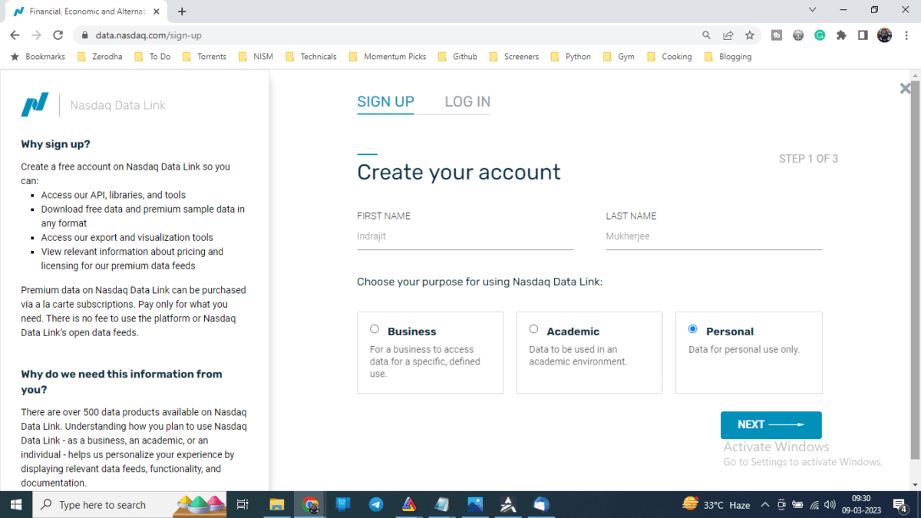Click the Last Name input field
The height and width of the screenshot is (518, 921).
point(714,237)
